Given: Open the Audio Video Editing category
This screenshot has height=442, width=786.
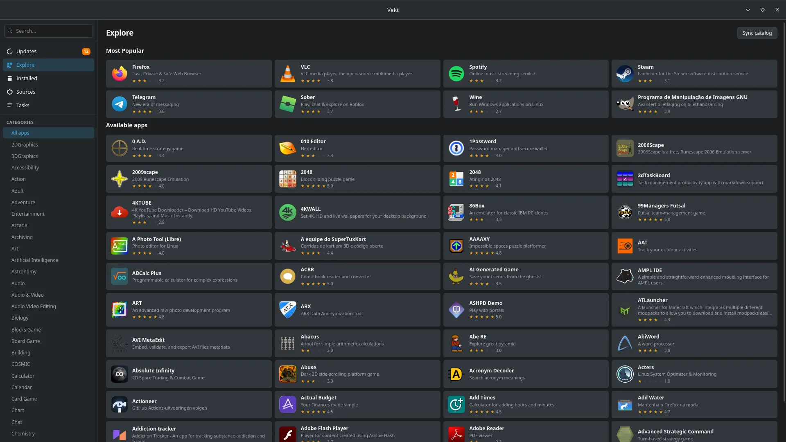Looking at the screenshot, I should pyautogui.click(x=48, y=306).
